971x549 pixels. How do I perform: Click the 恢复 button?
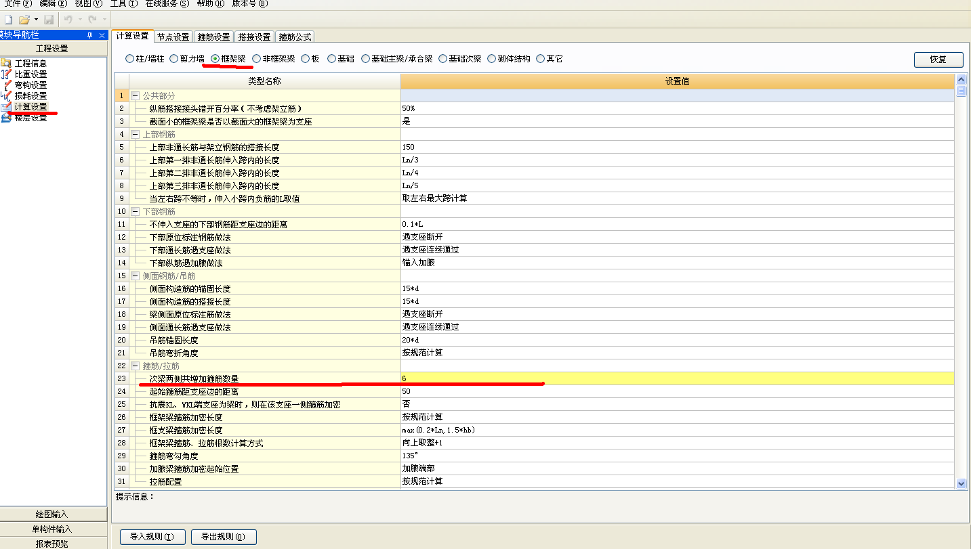click(x=938, y=59)
